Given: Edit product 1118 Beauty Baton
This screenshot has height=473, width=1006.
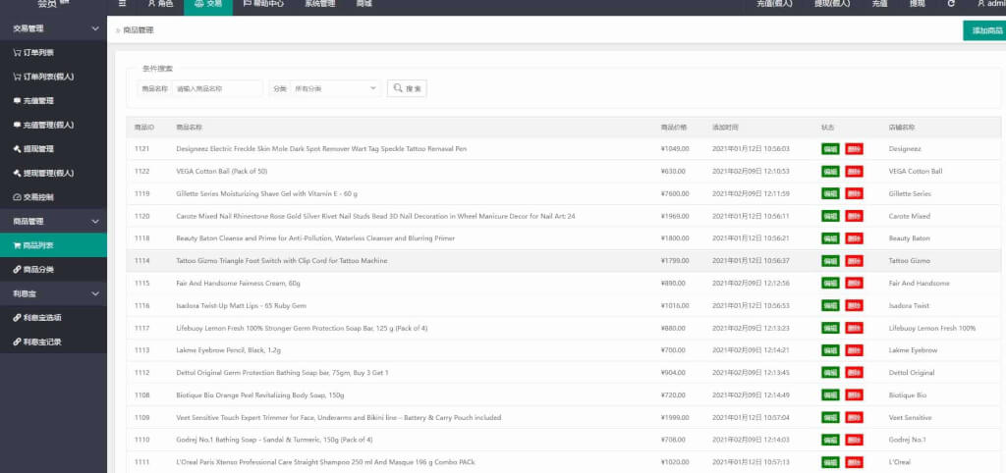Looking at the screenshot, I should coord(830,238).
